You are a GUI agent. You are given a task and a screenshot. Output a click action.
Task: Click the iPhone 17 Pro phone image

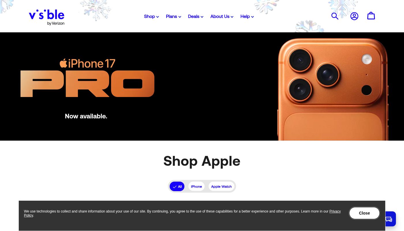pos(333,89)
